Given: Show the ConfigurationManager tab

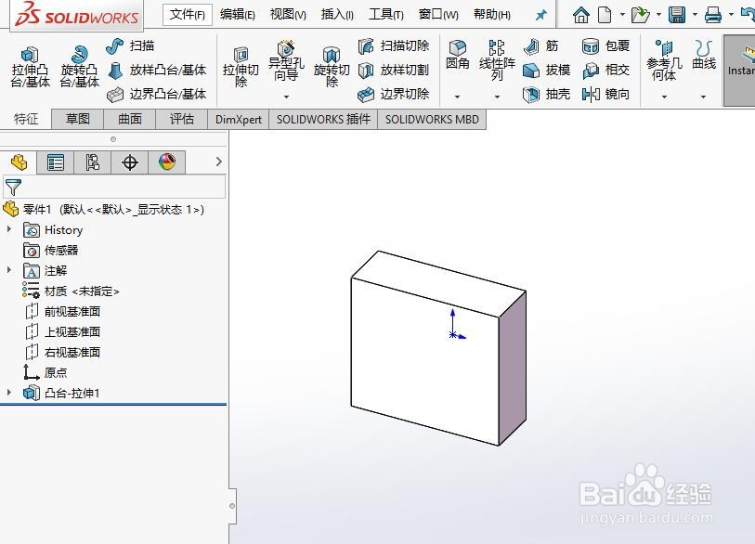Looking at the screenshot, I should [x=93, y=162].
